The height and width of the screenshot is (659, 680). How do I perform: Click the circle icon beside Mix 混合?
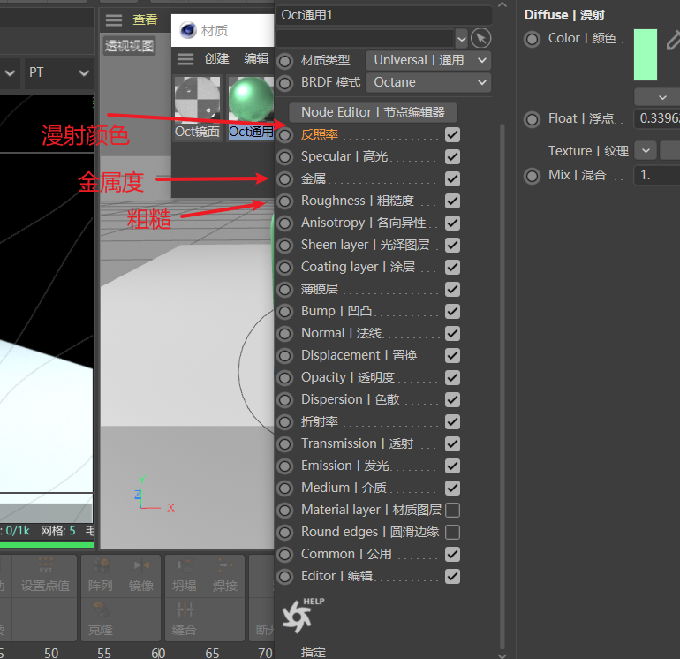tap(532, 177)
